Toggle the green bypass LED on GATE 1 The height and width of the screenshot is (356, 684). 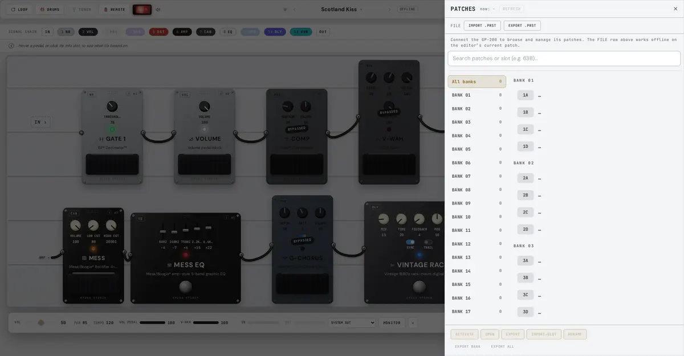pos(112,129)
